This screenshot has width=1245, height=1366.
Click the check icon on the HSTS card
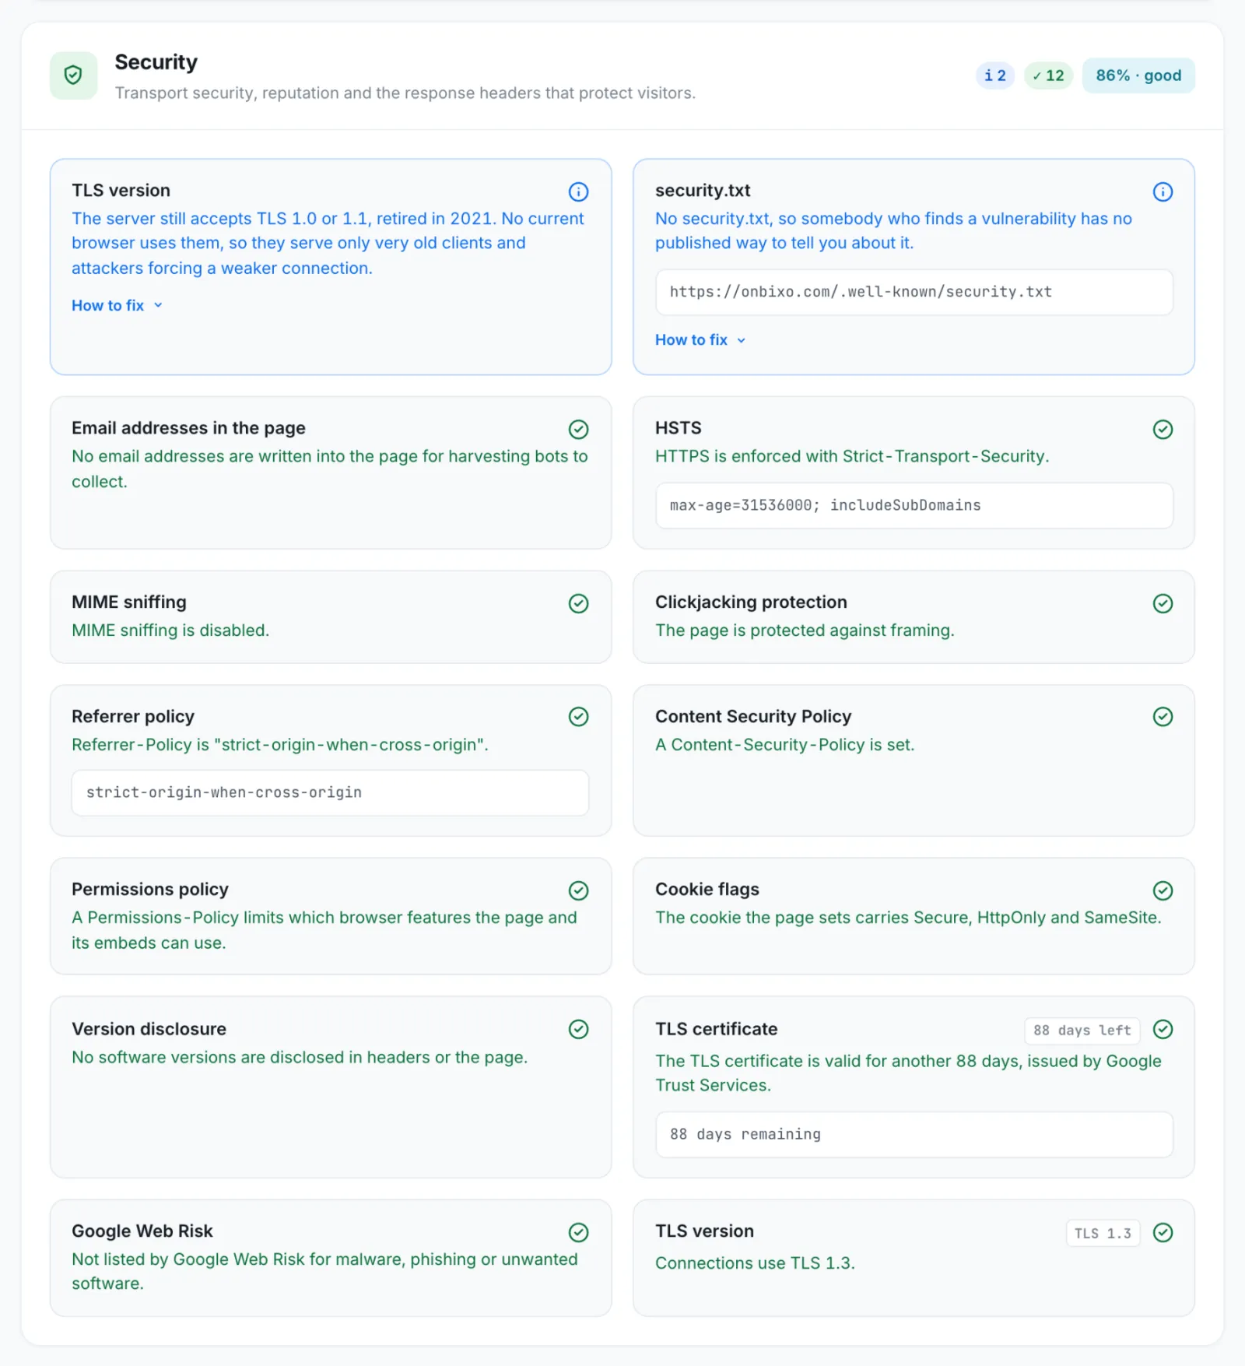point(1163,429)
